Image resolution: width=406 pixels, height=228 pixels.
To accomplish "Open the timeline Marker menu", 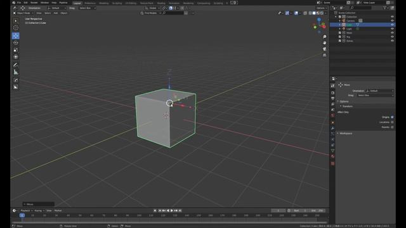I will pos(58,211).
